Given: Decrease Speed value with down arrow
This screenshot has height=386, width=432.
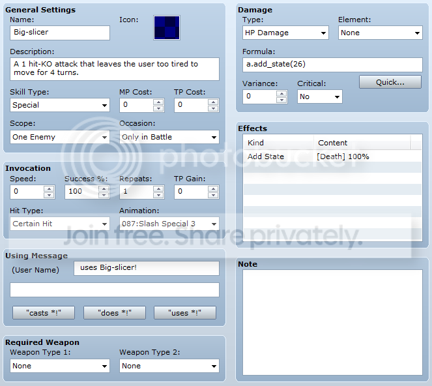Looking at the screenshot, I should (x=49, y=195).
